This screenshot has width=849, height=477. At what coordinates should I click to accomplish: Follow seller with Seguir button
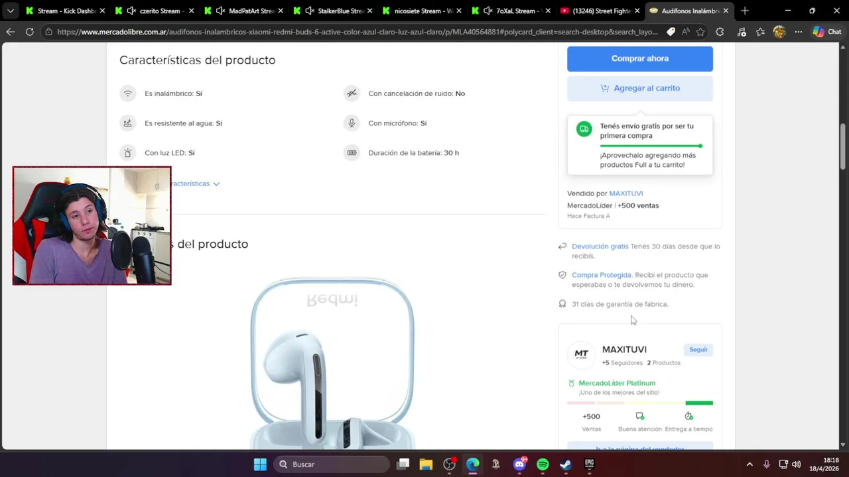tap(698, 350)
